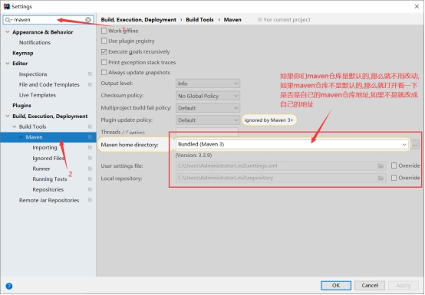
Task: Select Notifications in the settings tree
Action: (35, 42)
